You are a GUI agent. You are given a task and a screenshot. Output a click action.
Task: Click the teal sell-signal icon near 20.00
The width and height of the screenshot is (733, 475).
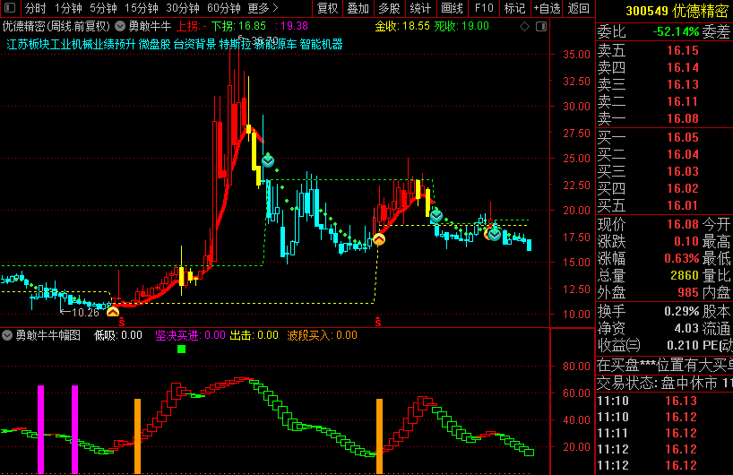pyautogui.click(x=436, y=215)
